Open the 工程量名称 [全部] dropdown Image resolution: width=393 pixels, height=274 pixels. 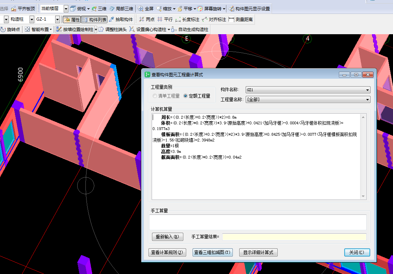tap(367, 99)
